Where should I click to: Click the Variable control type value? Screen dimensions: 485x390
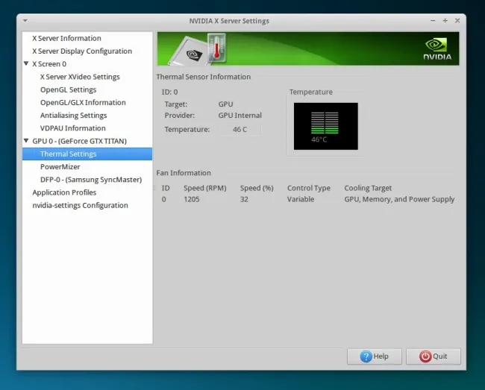click(301, 199)
